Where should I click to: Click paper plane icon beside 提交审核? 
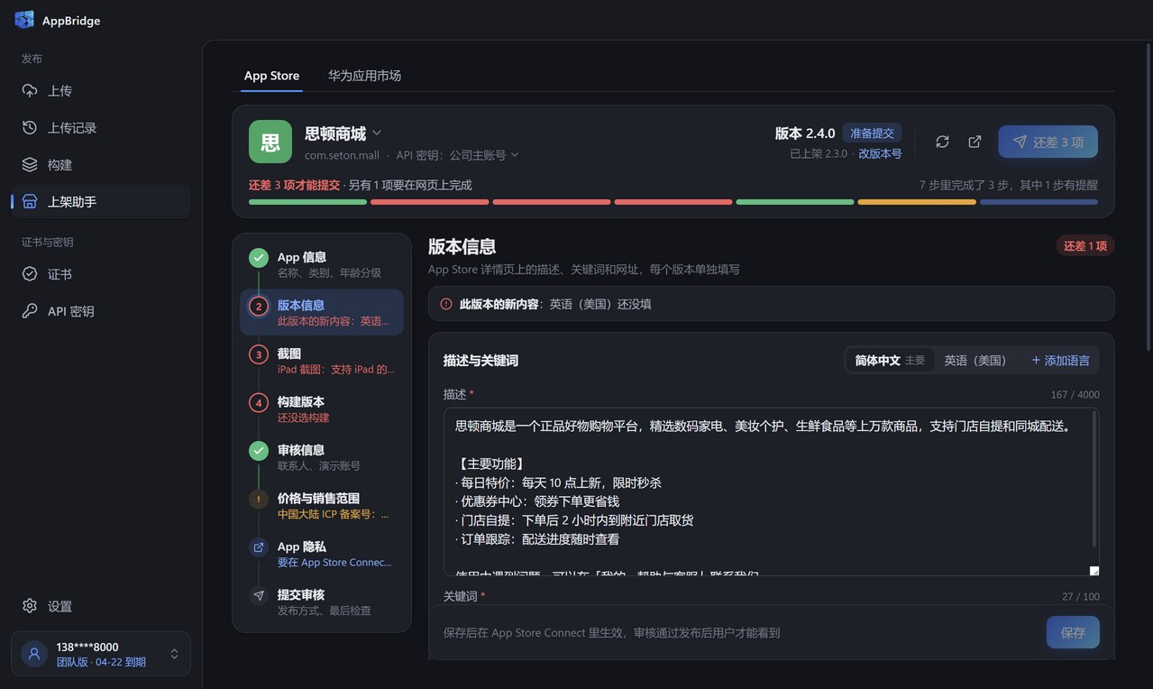click(x=259, y=595)
